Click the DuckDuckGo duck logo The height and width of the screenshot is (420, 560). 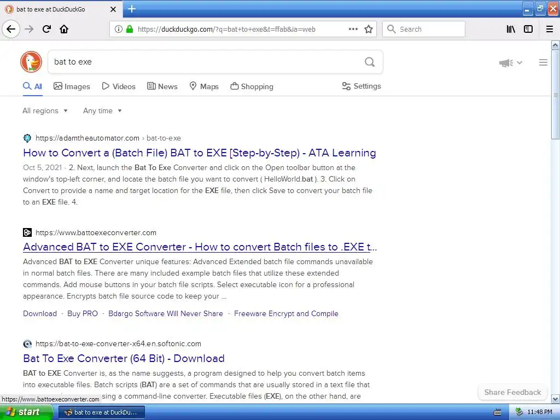31,62
